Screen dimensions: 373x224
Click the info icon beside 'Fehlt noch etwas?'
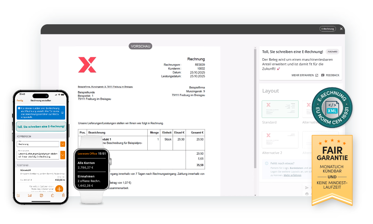266,163
